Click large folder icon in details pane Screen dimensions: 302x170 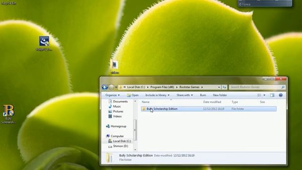(x=109, y=158)
